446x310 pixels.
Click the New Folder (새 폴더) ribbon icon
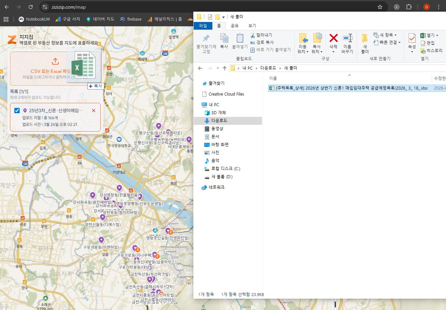click(x=365, y=39)
